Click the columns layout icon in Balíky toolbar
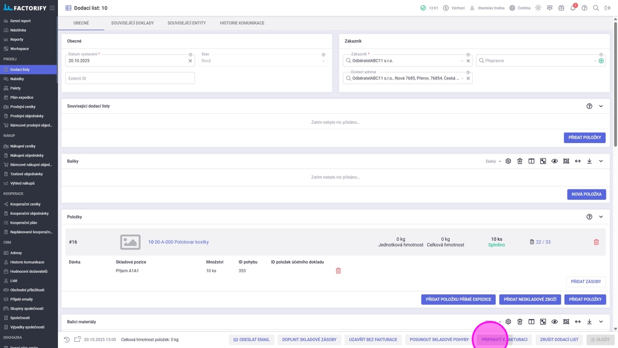The width and height of the screenshot is (618, 348). [x=531, y=161]
